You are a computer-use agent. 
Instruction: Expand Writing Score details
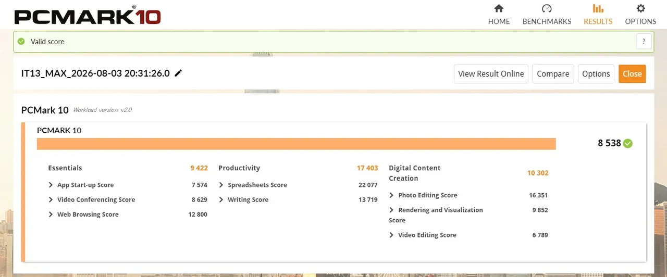(221, 199)
